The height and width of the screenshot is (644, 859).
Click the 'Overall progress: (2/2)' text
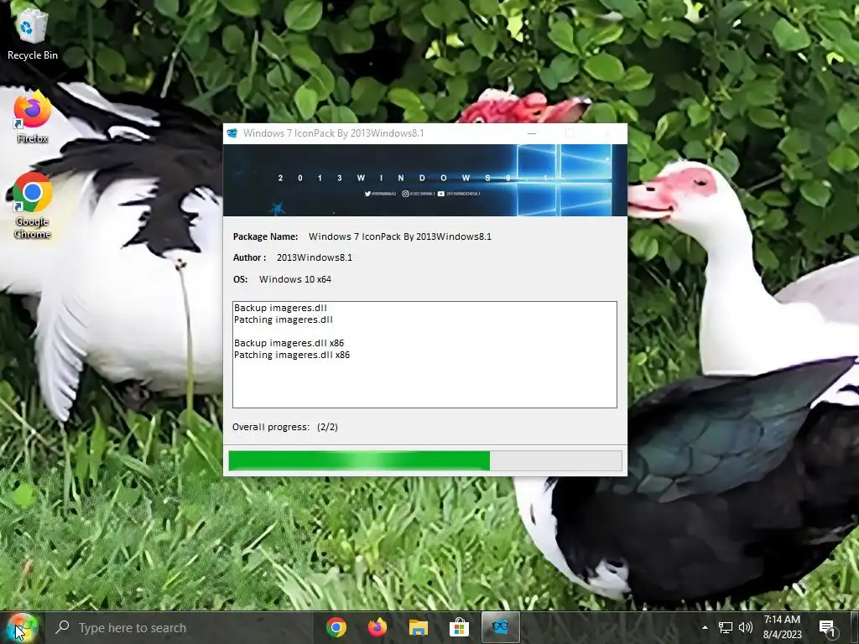(285, 427)
